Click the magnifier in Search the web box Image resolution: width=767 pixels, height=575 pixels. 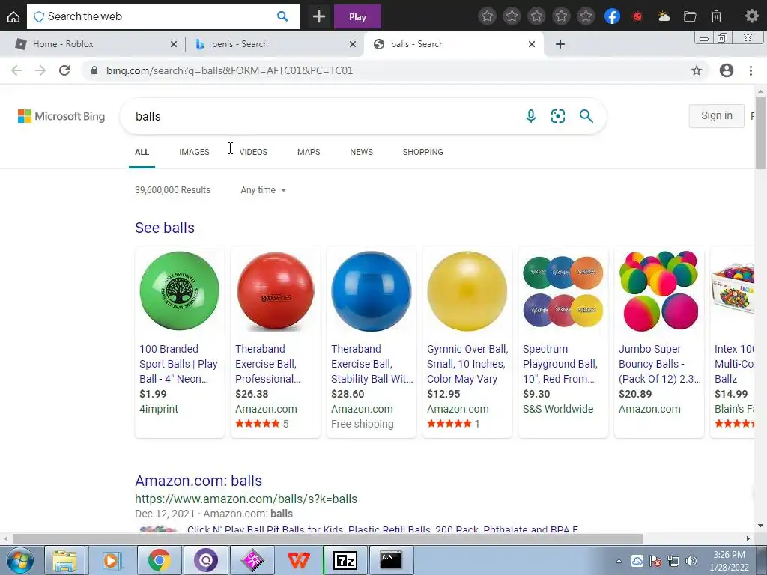tap(282, 16)
